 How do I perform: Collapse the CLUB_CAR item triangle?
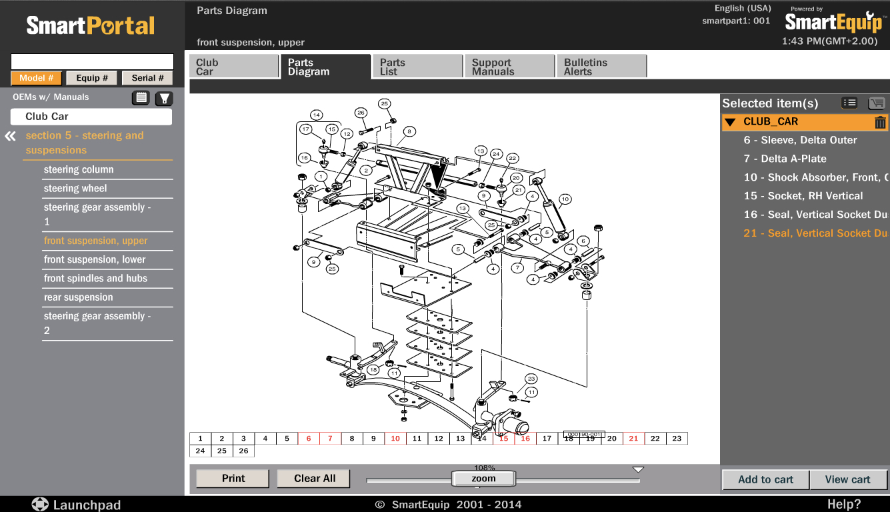(x=731, y=123)
